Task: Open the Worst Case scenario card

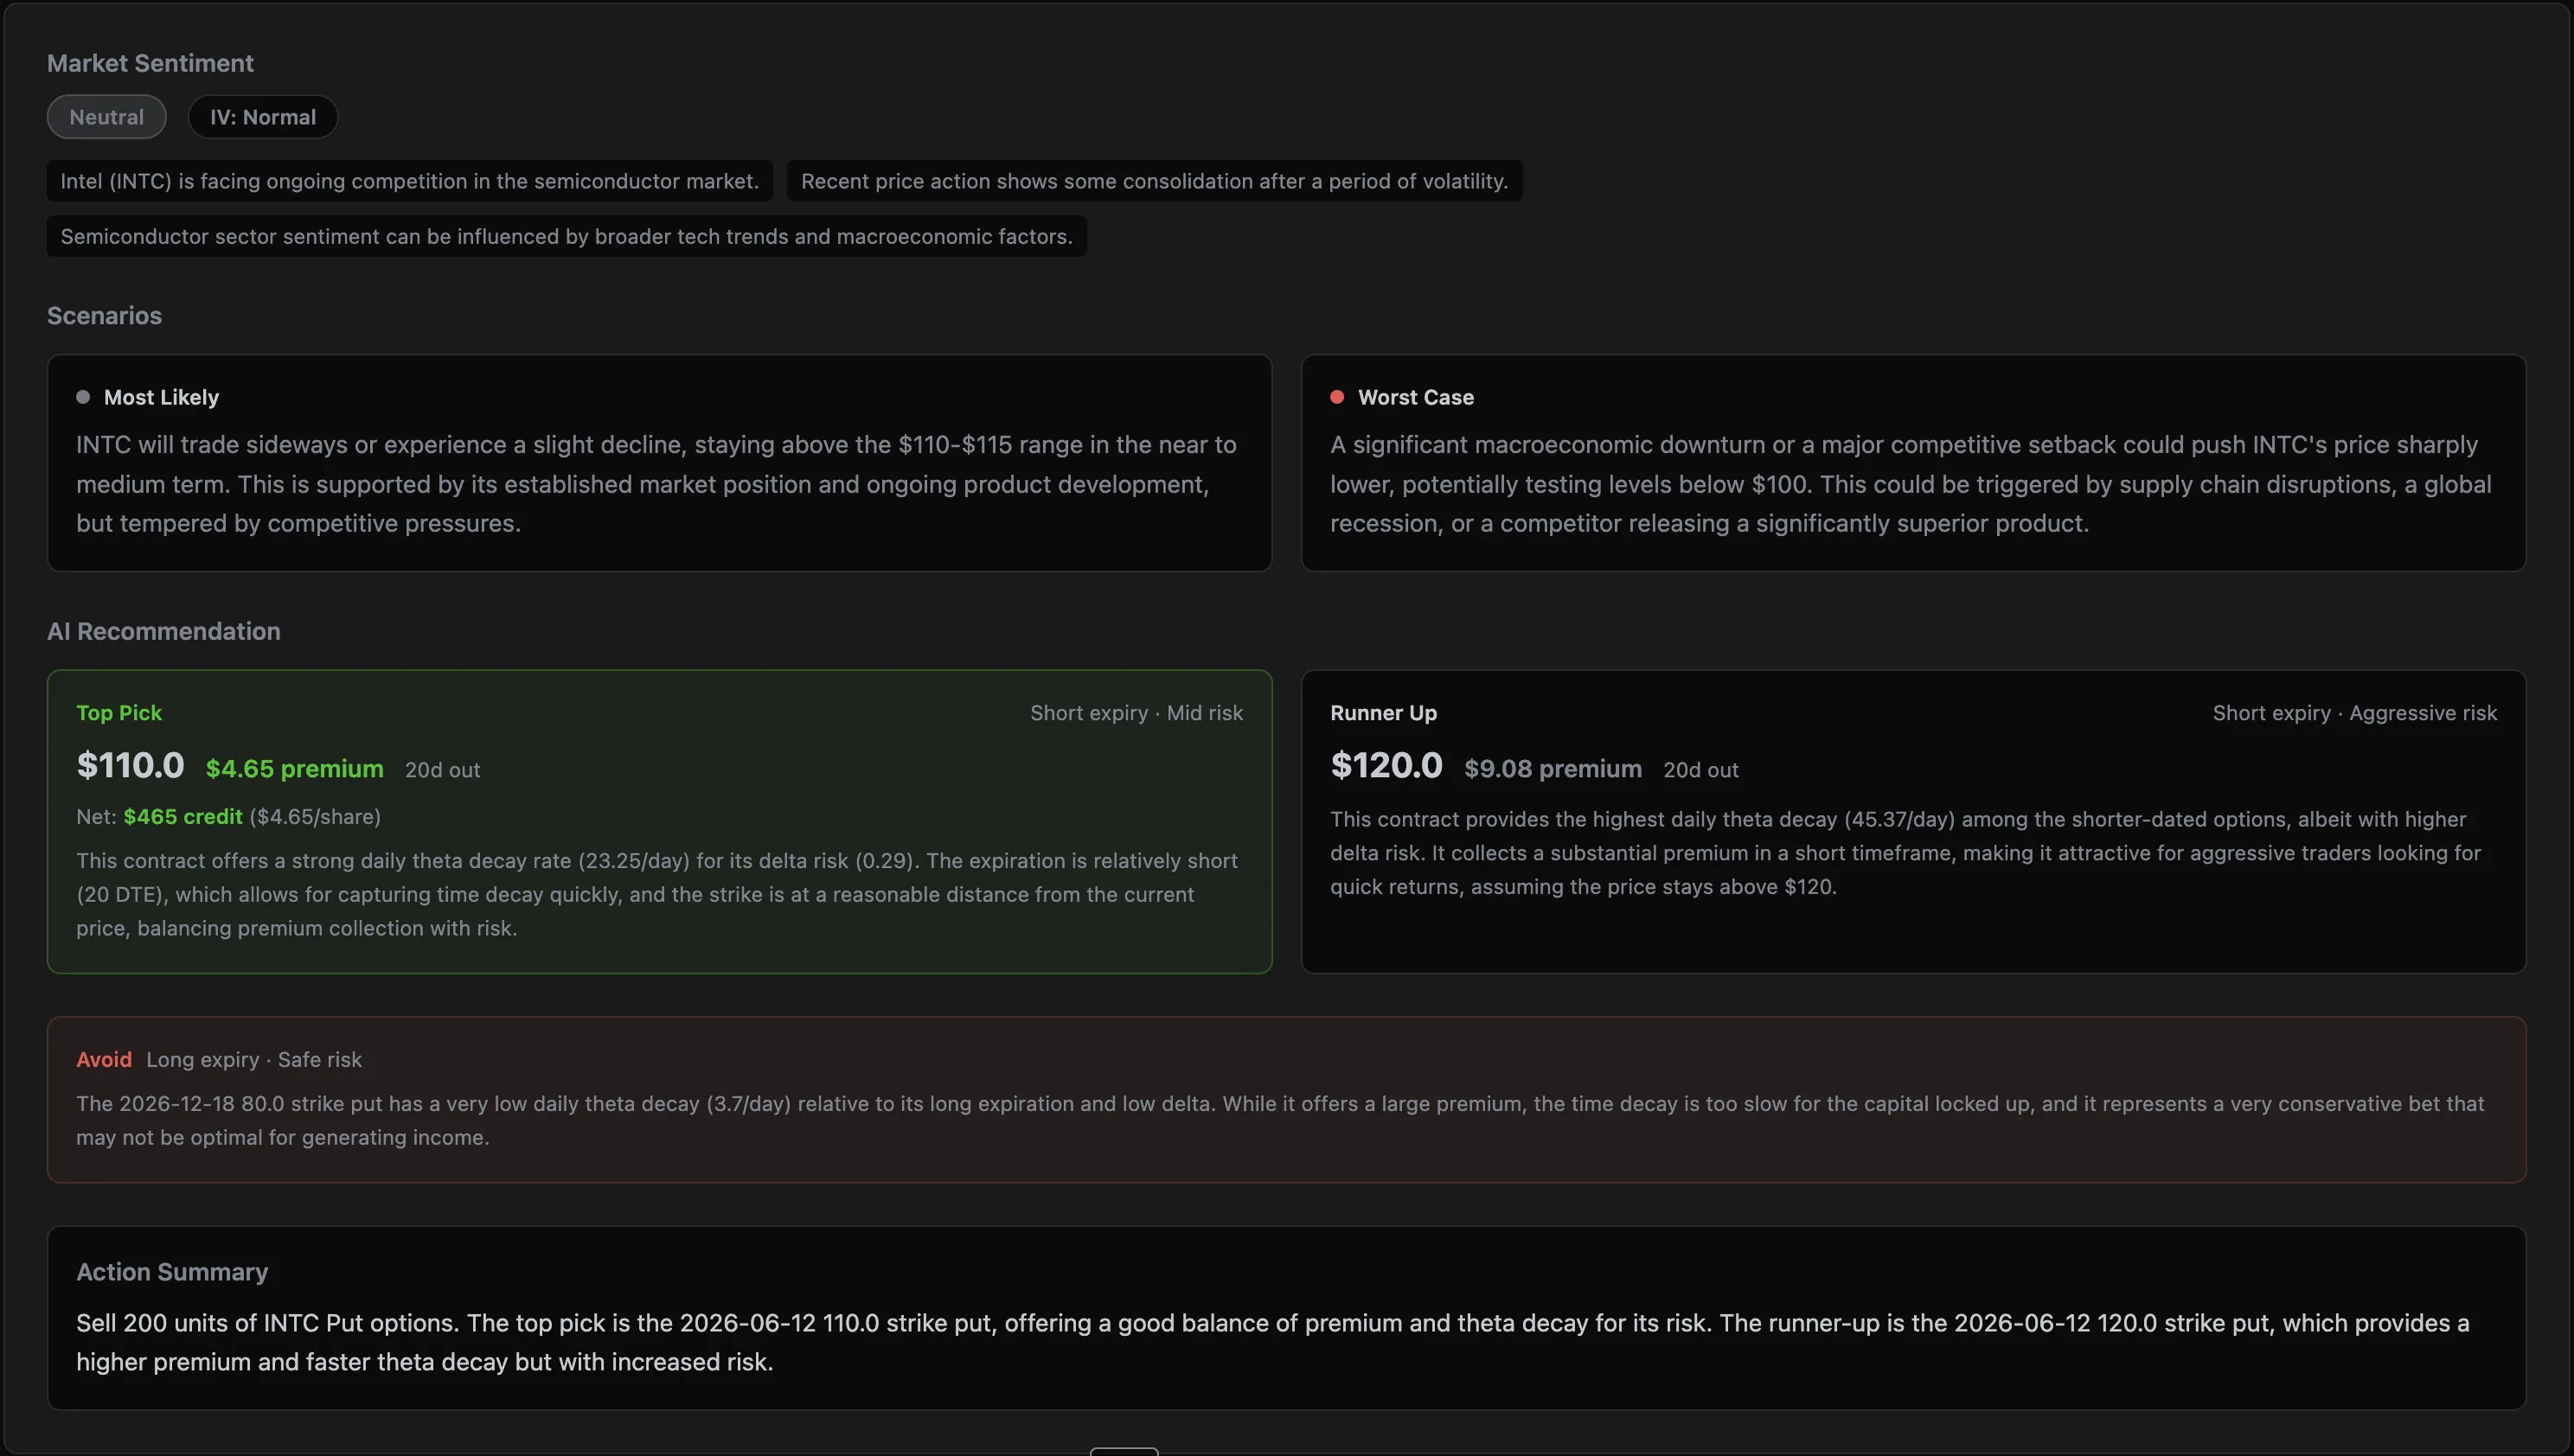Action: click(1912, 463)
